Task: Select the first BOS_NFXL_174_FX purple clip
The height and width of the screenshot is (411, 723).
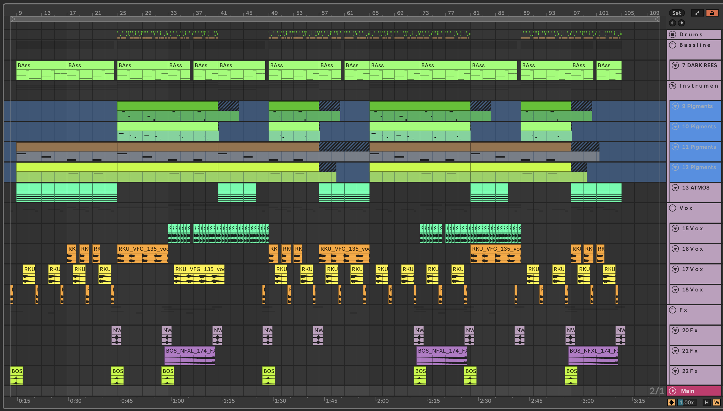Action: click(190, 351)
